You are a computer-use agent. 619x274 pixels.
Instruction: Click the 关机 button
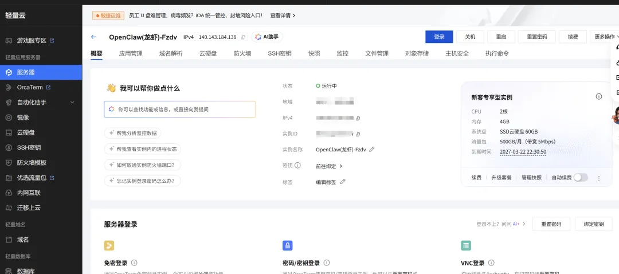(470, 37)
